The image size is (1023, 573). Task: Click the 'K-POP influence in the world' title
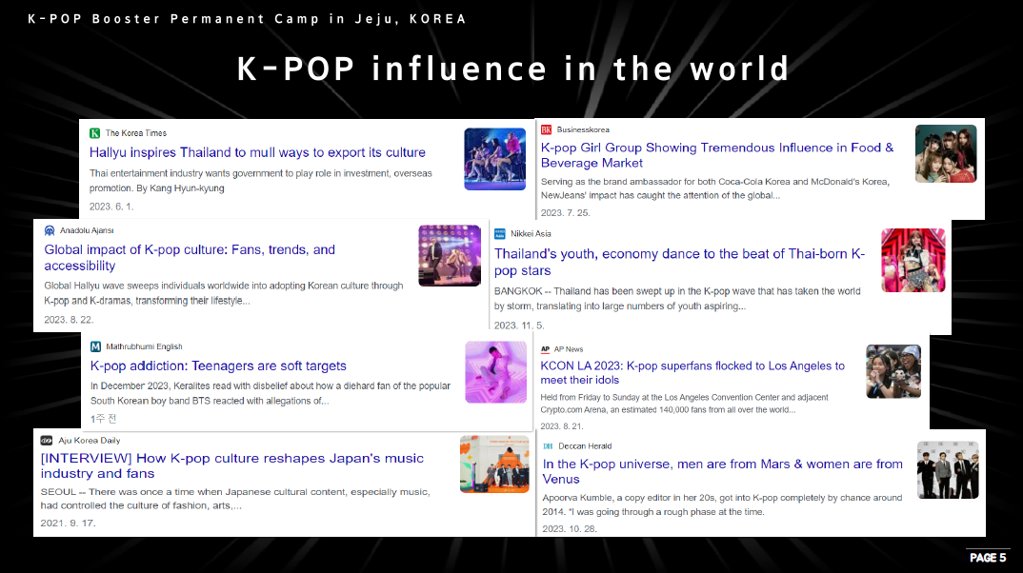[512, 69]
